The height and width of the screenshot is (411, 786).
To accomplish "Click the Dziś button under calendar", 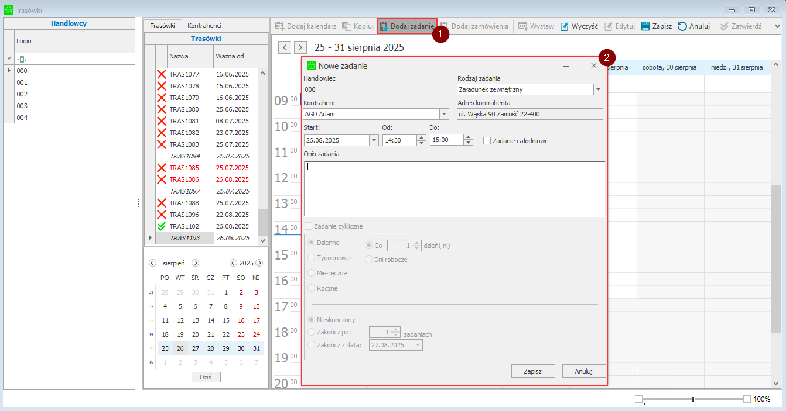I will (206, 377).
